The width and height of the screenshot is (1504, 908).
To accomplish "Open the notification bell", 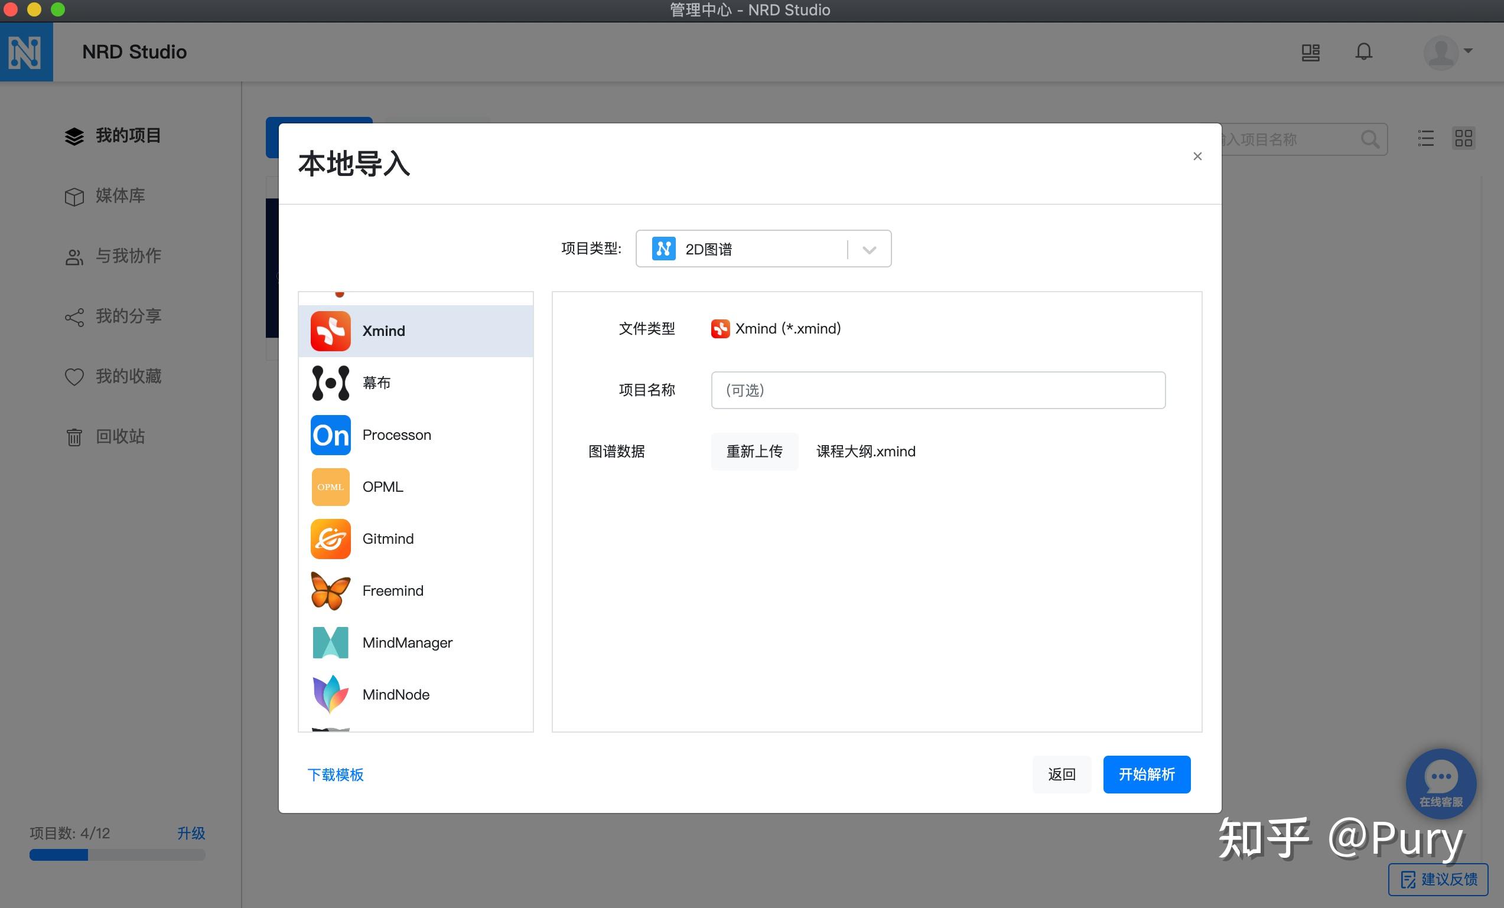I will [1363, 52].
